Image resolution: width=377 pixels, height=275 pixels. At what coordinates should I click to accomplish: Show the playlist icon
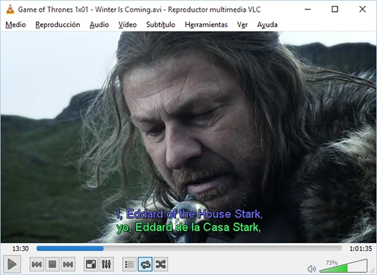click(x=129, y=264)
